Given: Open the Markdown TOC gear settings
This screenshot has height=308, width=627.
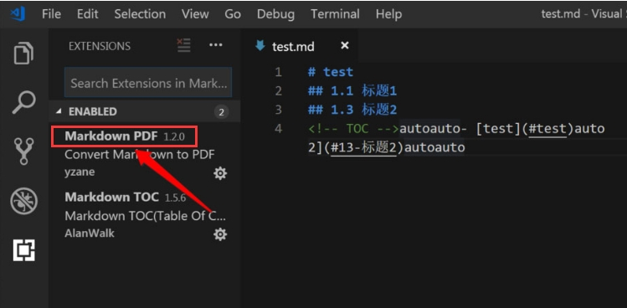Looking at the screenshot, I should pos(220,234).
